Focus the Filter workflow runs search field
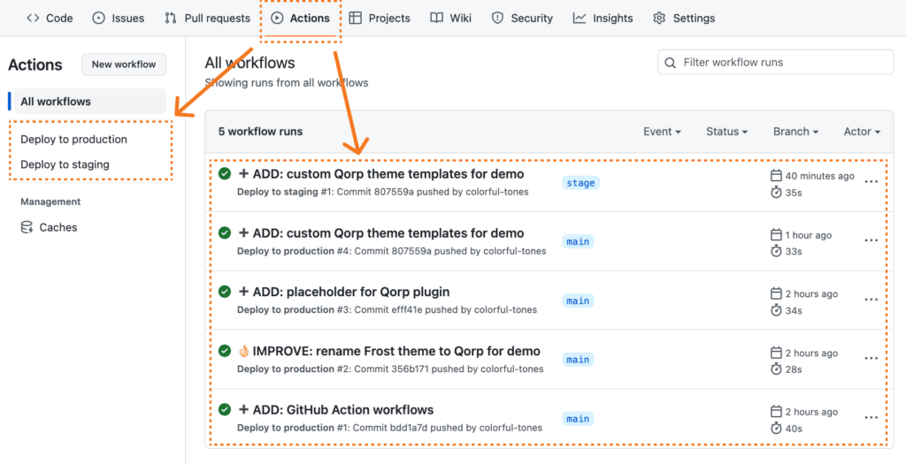Image resolution: width=906 pixels, height=464 pixels. point(783,63)
